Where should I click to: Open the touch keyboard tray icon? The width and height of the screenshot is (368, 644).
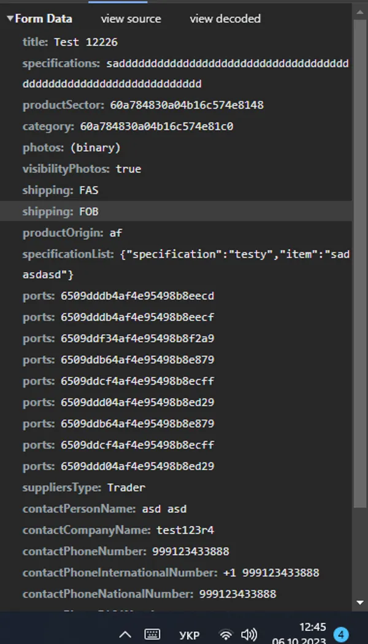(152, 634)
